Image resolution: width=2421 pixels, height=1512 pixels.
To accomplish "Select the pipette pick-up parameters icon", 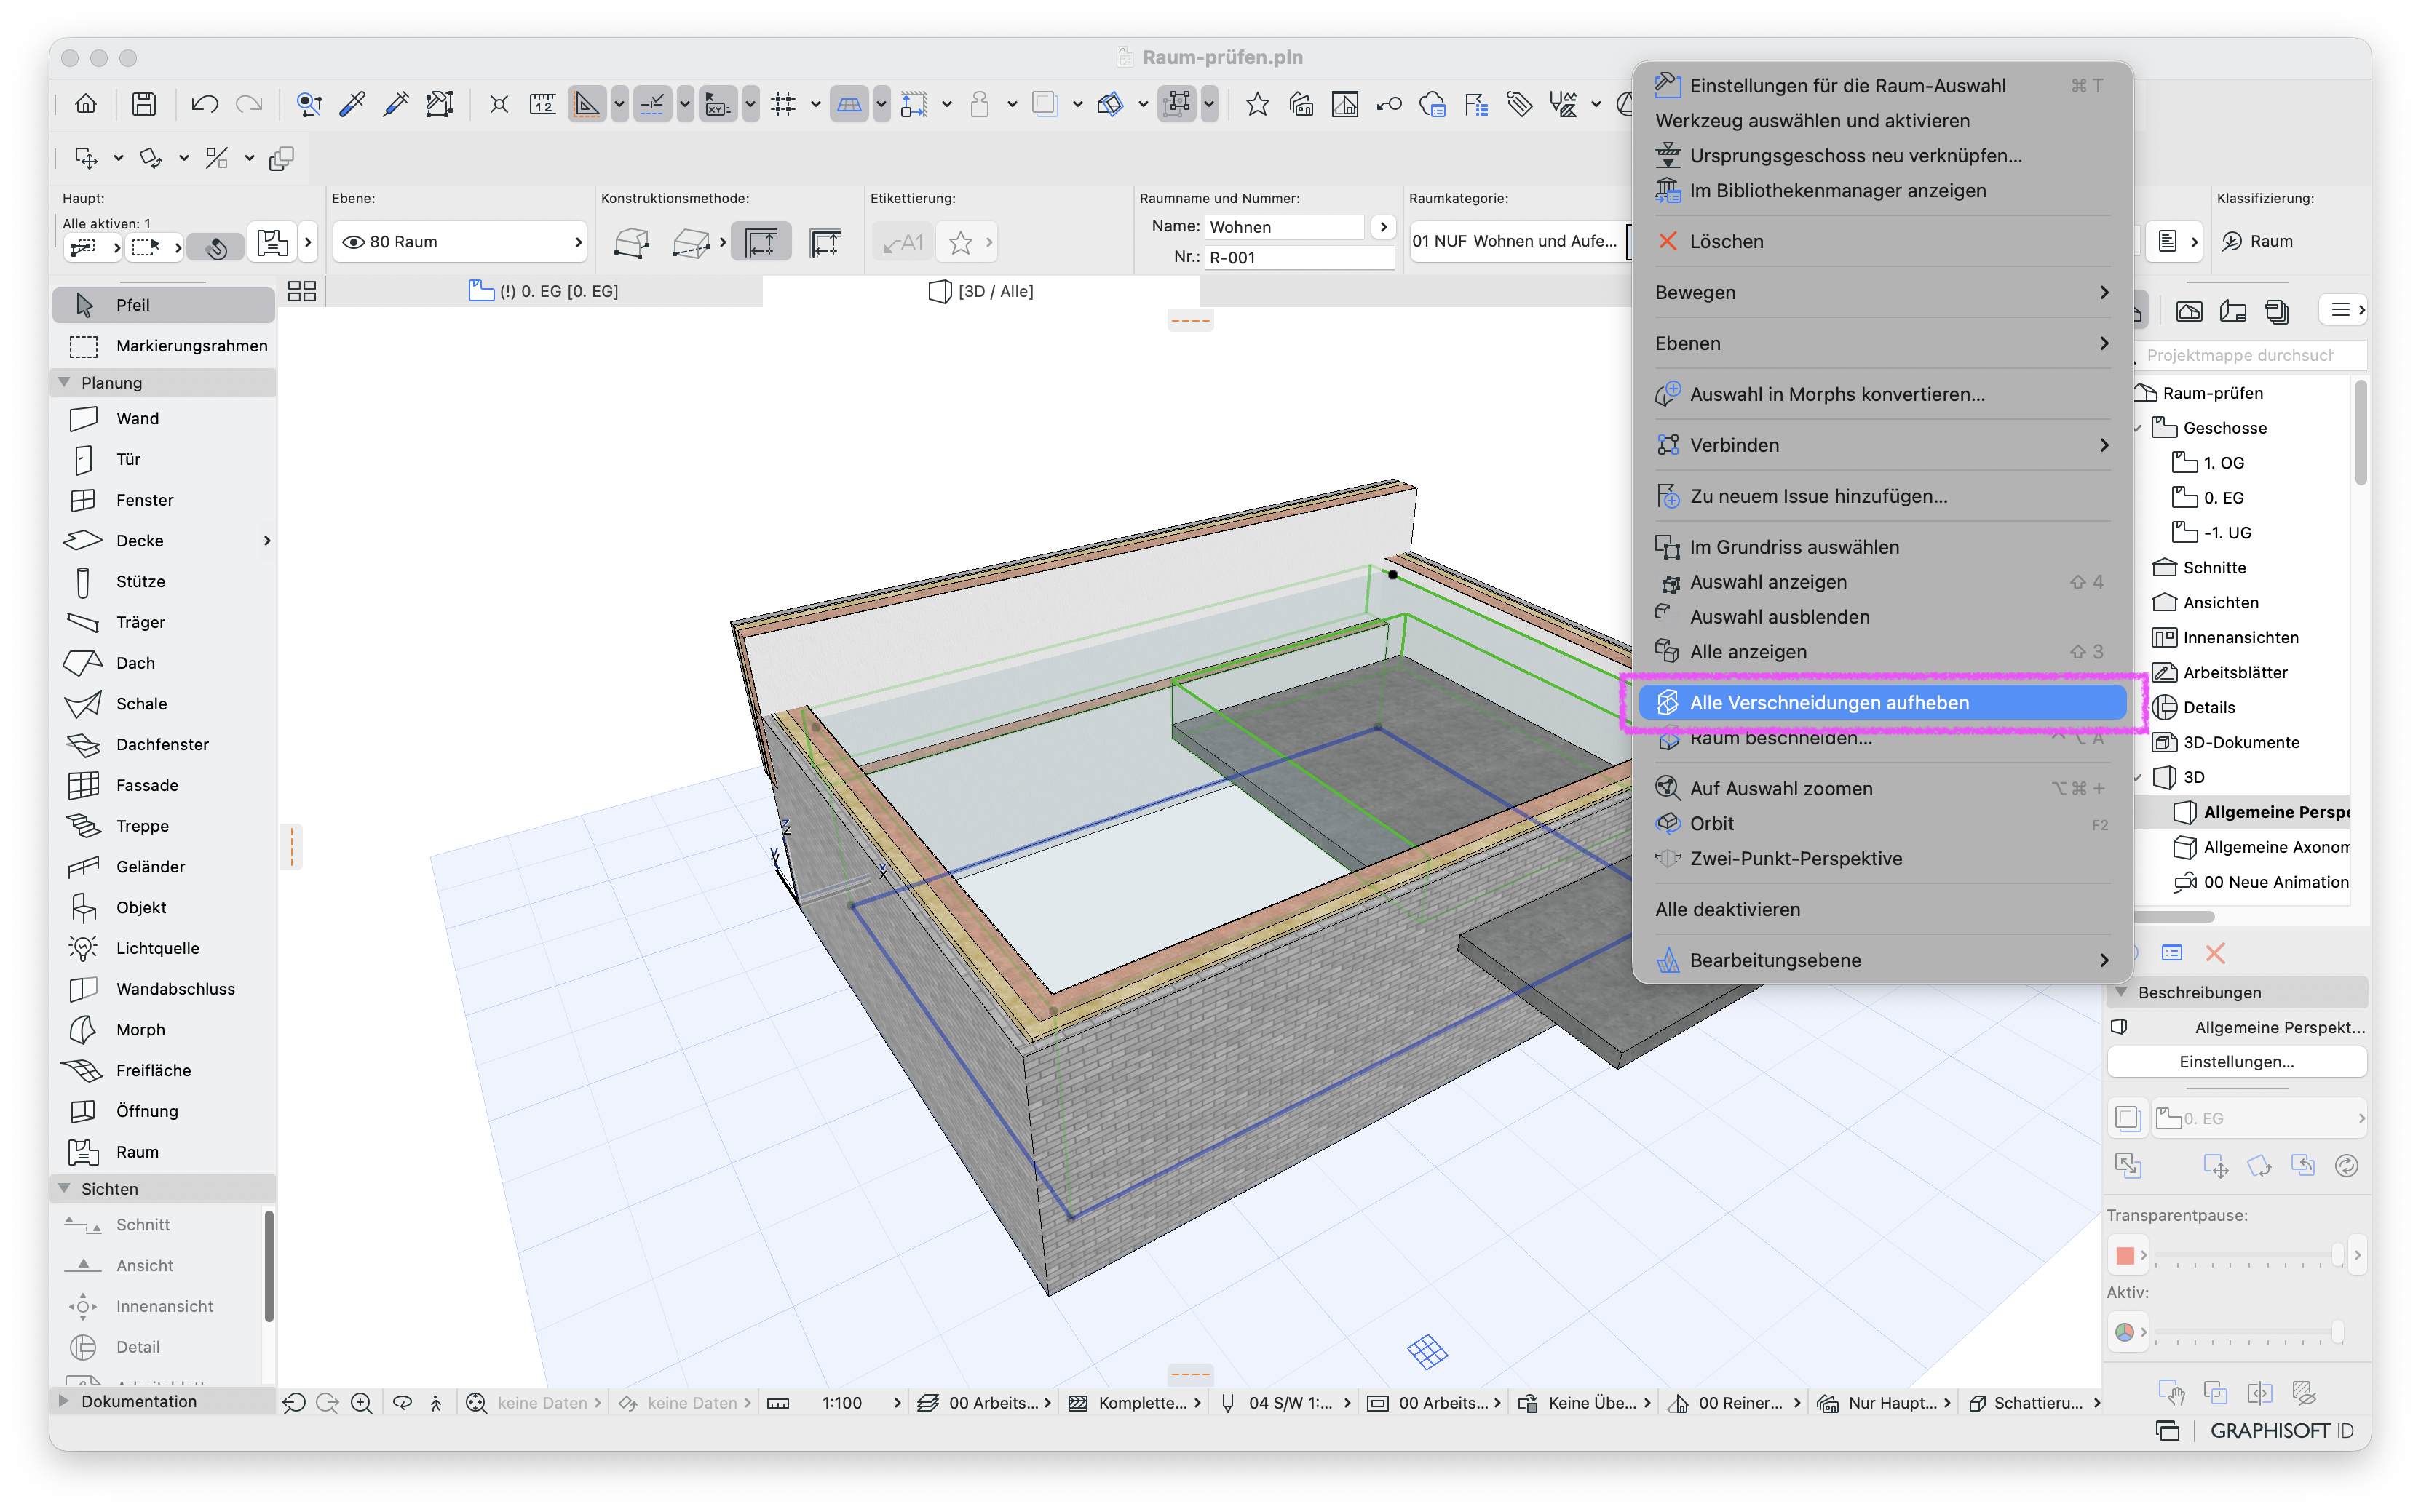I will 352,104.
